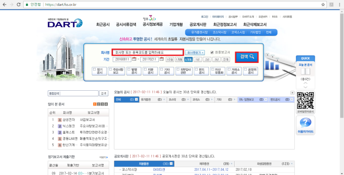Click the start date field 20160811
This screenshot has height=175, width=344.
click(122, 59)
